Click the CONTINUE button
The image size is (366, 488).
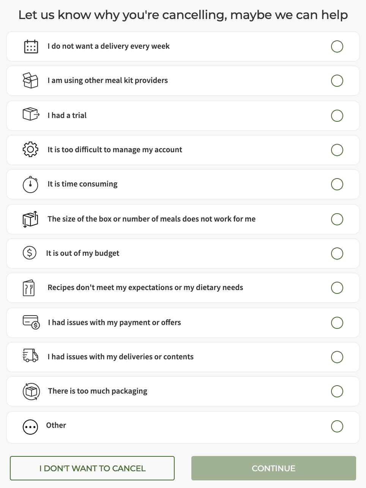[x=274, y=468]
